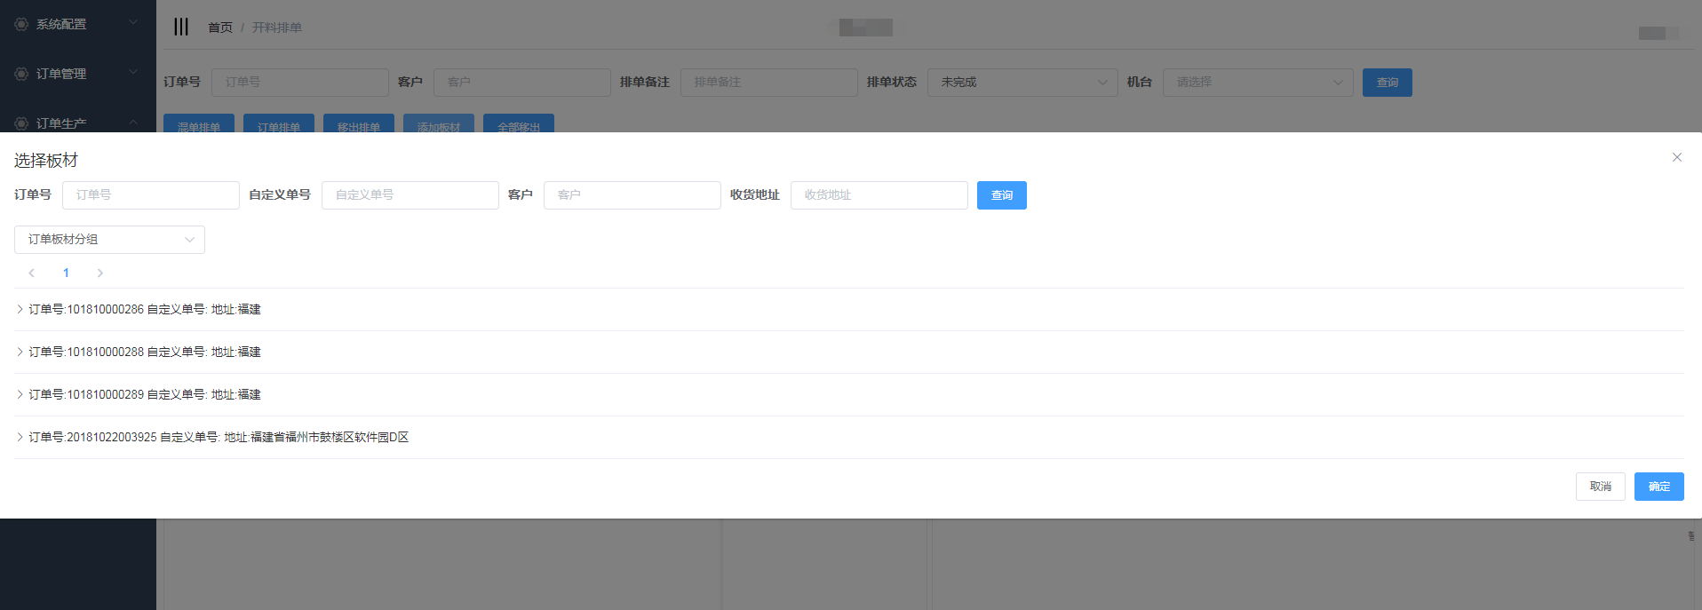Select page 1 in pagination
Screen dimensions: 1702x610
[66, 273]
